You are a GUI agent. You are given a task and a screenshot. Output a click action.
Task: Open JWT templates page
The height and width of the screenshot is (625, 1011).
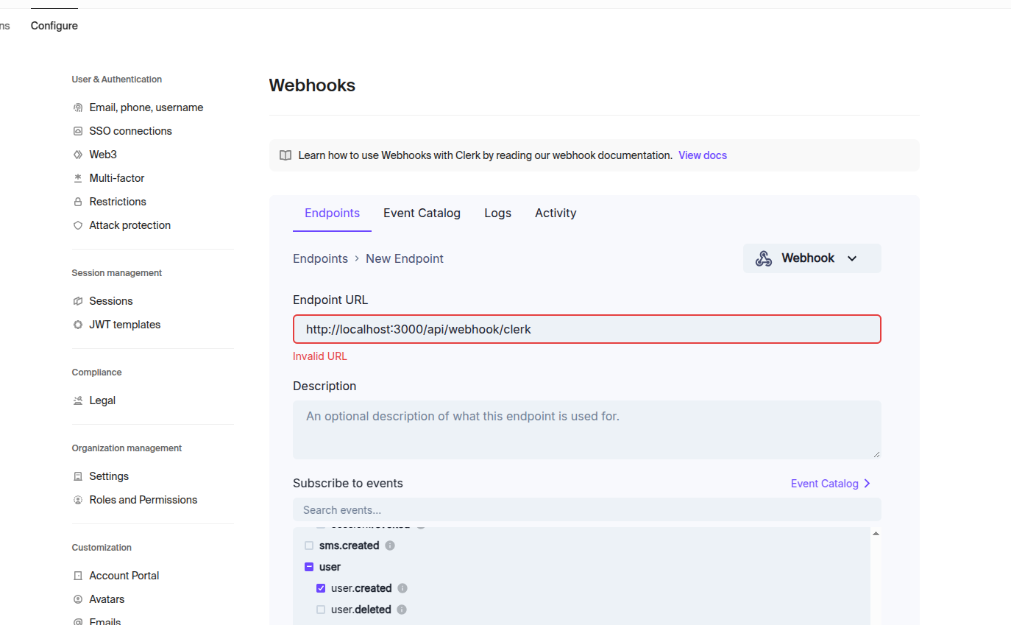tap(125, 325)
